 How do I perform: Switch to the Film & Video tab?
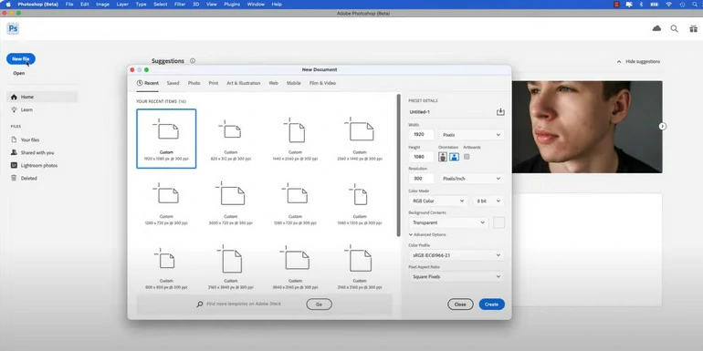322,83
